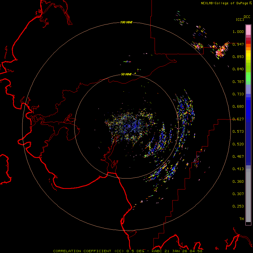The image size is (253, 253).
Task: Click the 1.000 legend value
Action: point(238,31)
